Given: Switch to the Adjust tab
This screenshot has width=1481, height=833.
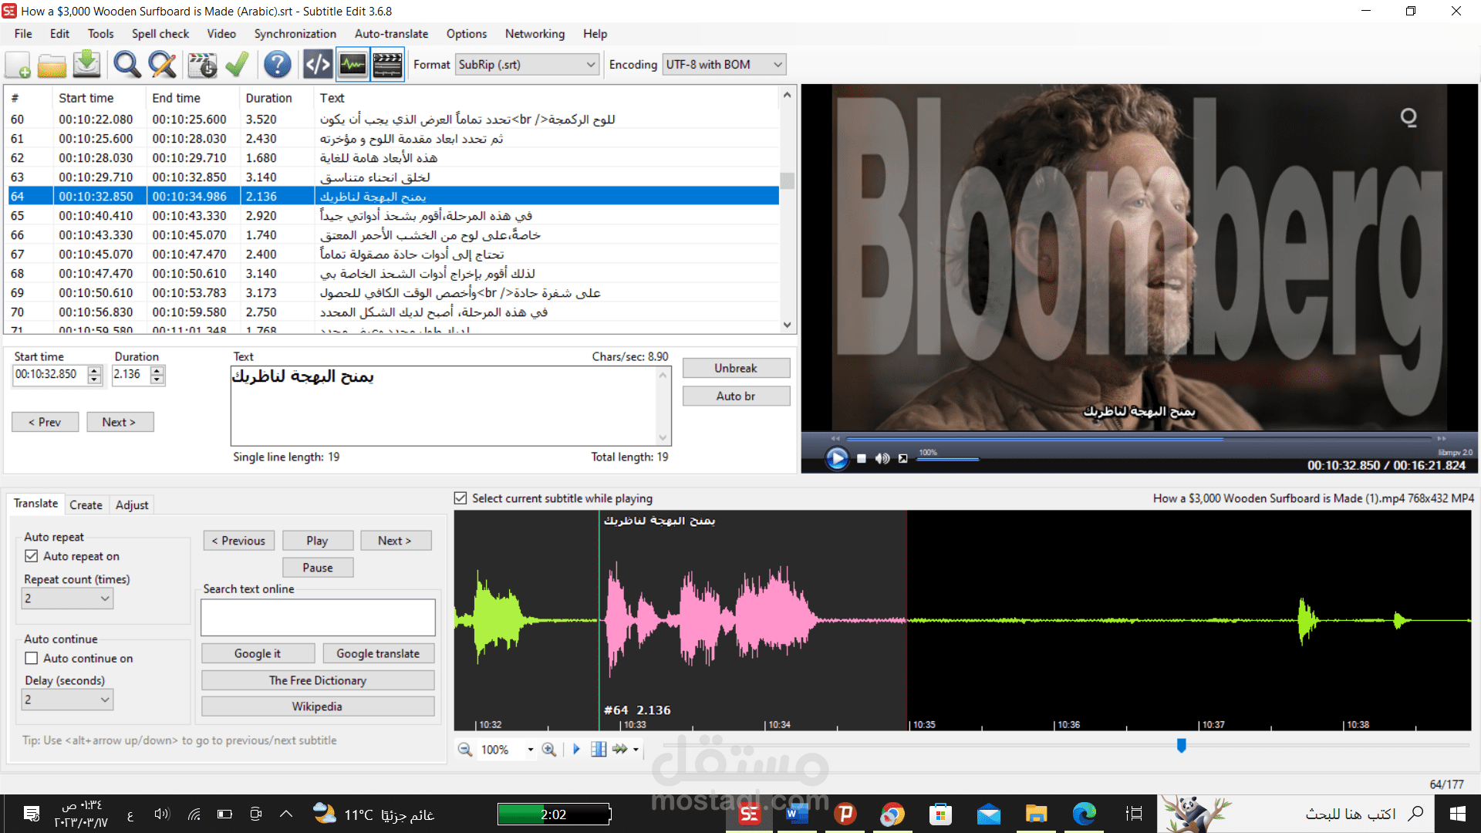Looking at the screenshot, I should pos(132,504).
